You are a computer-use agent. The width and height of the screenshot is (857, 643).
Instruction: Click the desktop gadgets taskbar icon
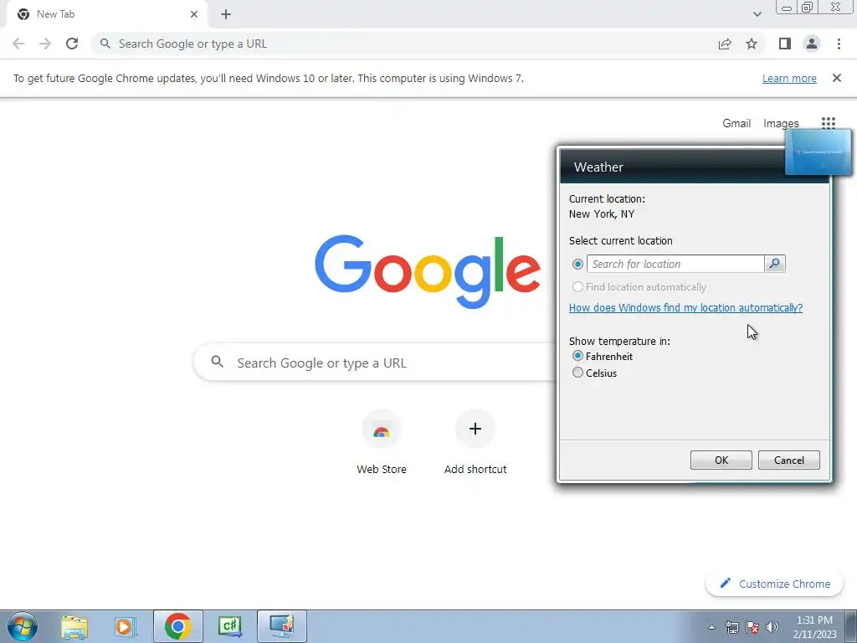coord(282,626)
